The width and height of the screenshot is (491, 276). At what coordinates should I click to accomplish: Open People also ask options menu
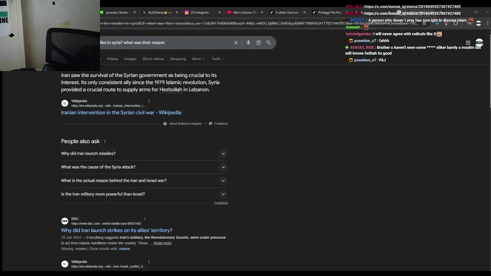tap(105, 141)
